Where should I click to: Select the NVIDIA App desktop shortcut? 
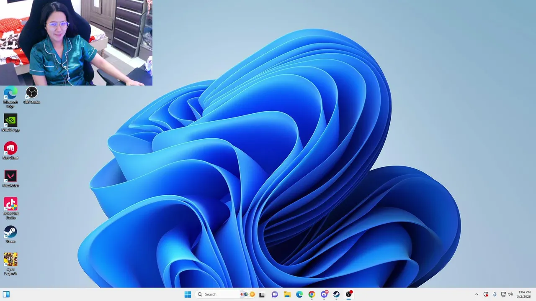pyautogui.click(x=10, y=123)
